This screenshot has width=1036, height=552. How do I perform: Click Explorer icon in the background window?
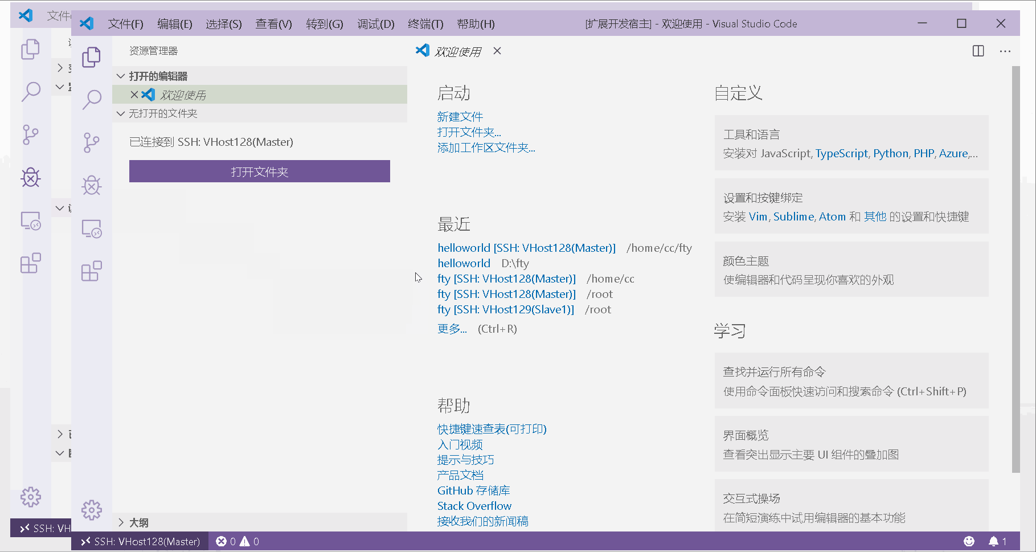(x=30, y=49)
